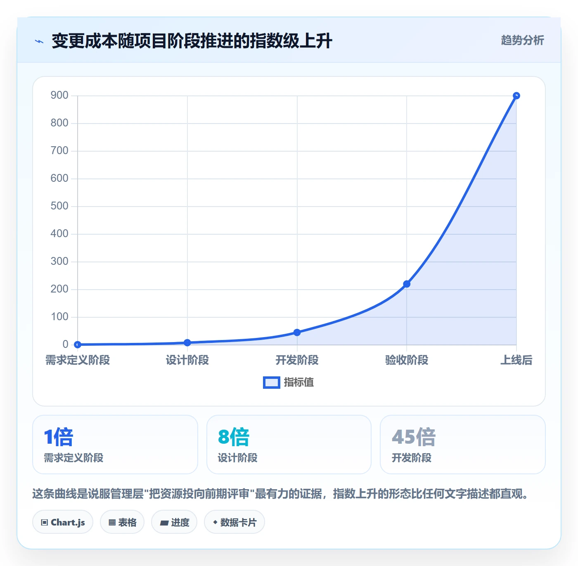Click the 上线后 x-axis label

516,360
